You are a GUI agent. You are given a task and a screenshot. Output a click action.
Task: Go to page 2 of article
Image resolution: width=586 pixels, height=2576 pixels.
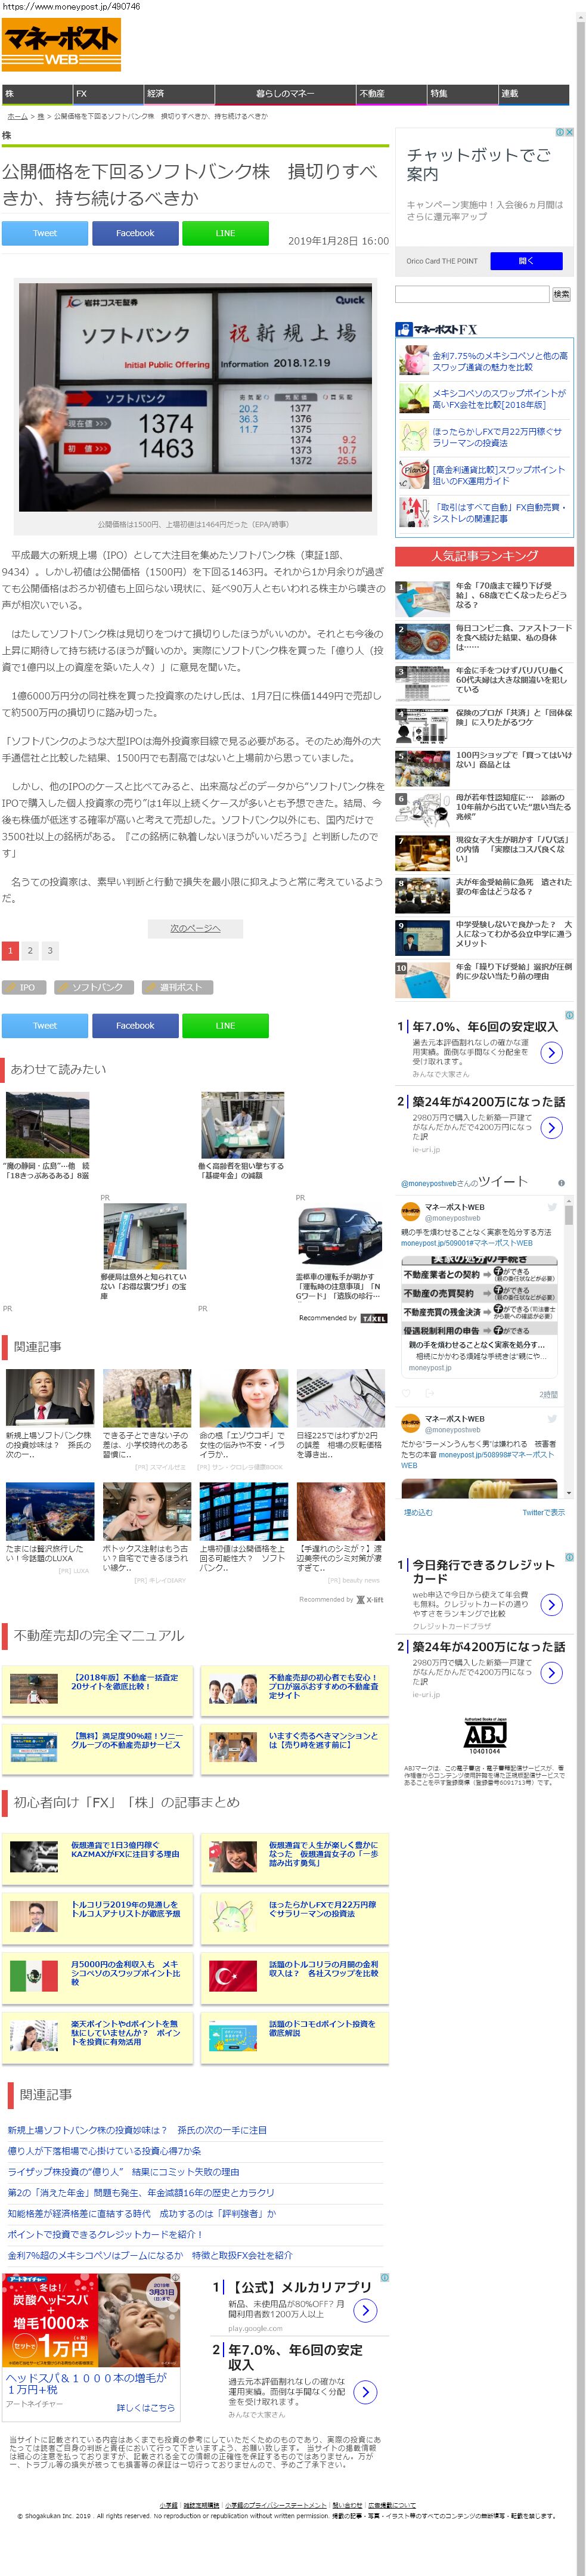[x=30, y=950]
